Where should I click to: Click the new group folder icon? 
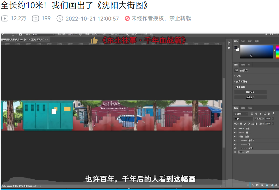click(x=266, y=185)
